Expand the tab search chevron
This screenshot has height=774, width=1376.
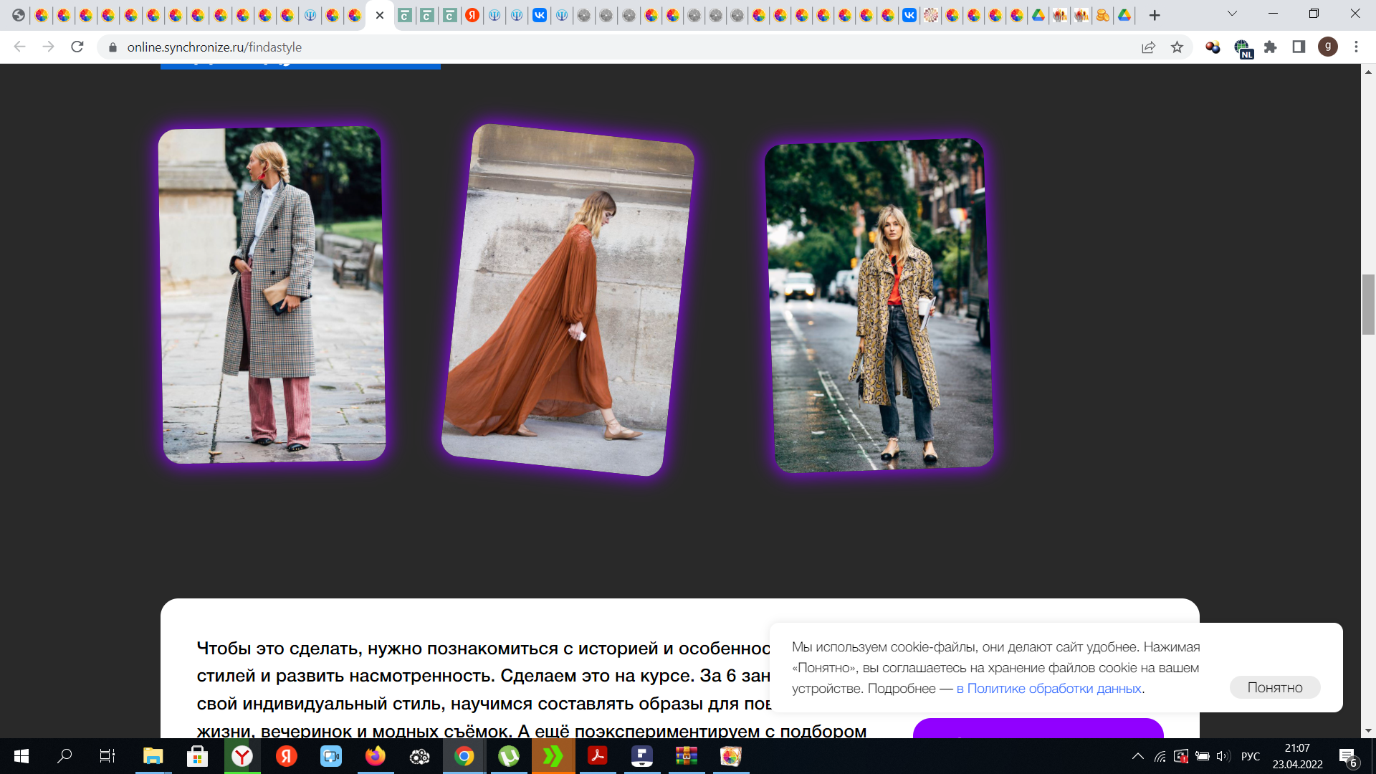[x=1232, y=14]
